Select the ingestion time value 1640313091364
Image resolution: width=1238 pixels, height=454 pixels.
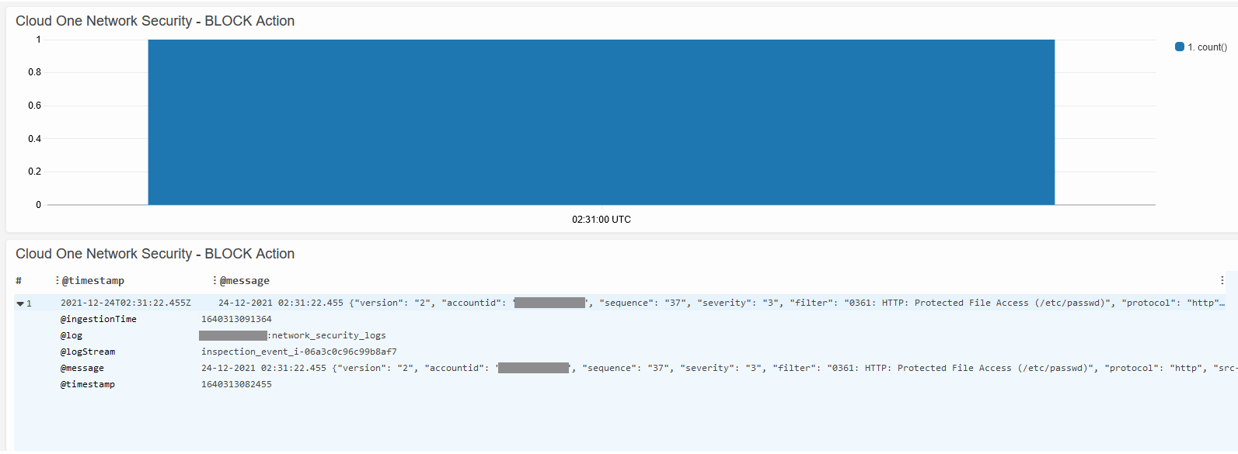click(x=236, y=319)
